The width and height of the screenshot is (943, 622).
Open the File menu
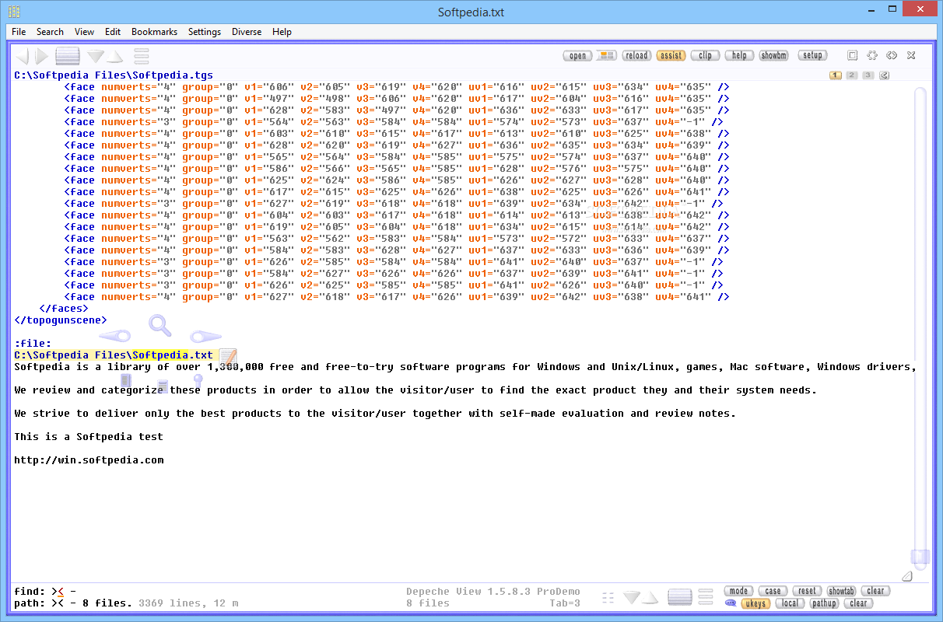(19, 32)
